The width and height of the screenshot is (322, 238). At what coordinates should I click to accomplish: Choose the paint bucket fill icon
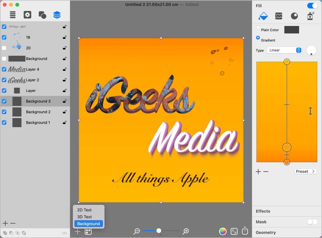(263, 16)
